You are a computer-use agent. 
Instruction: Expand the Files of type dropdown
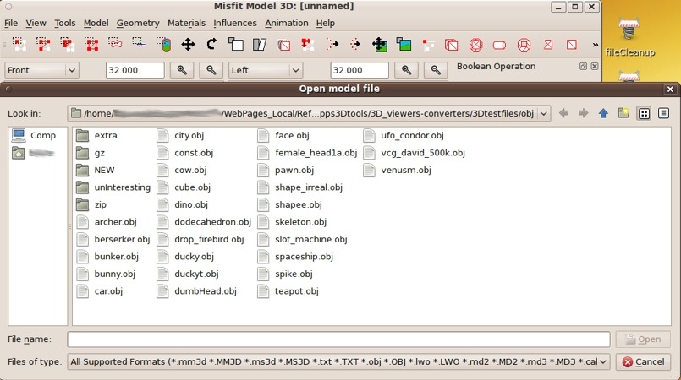(603, 361)
